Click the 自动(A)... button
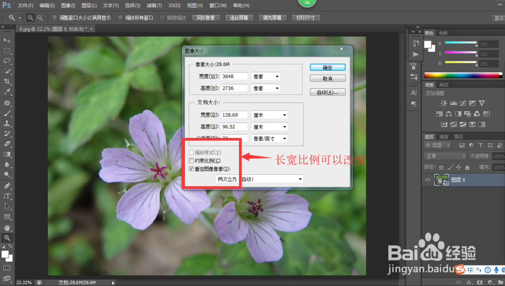The width and height of the screenshot is (505, 286). pyautogui.click(x=328, y=92)
